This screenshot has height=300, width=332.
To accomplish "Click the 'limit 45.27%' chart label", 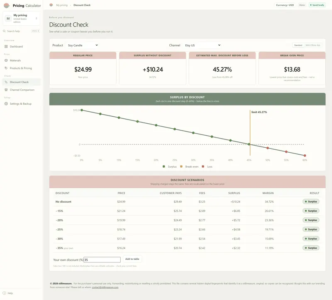I will click(x=259, y=112).
